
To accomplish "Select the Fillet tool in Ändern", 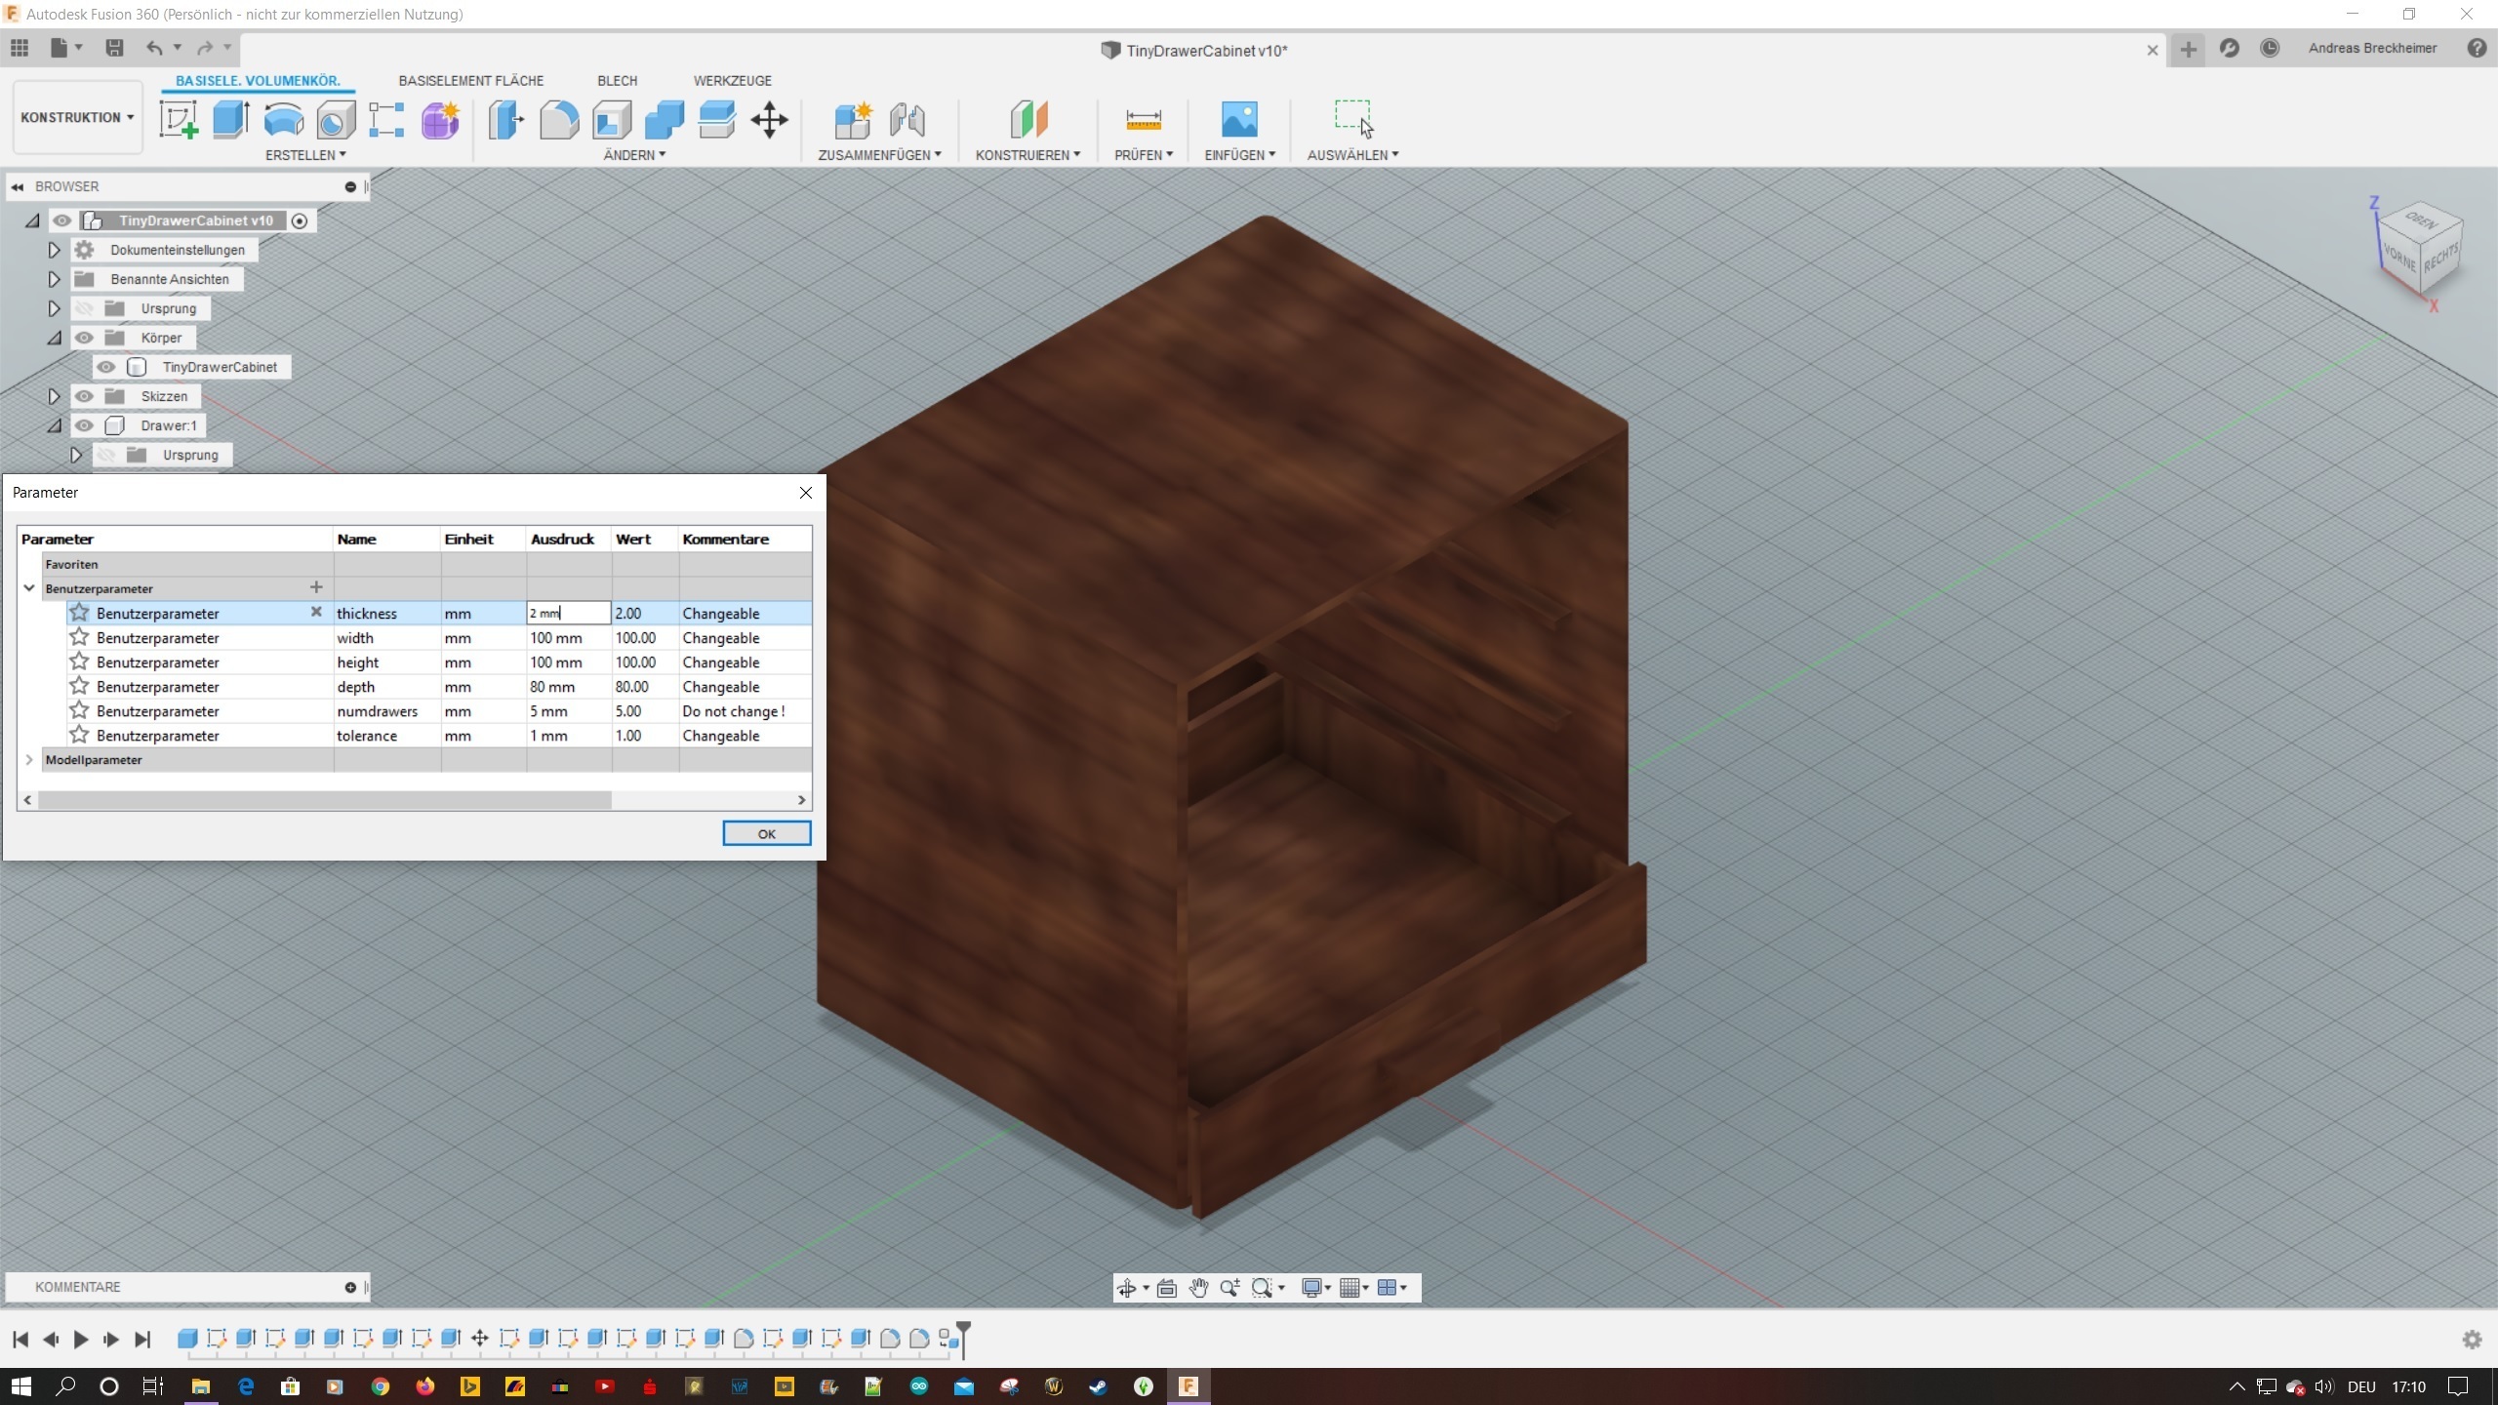I will (x=559, y=120).
